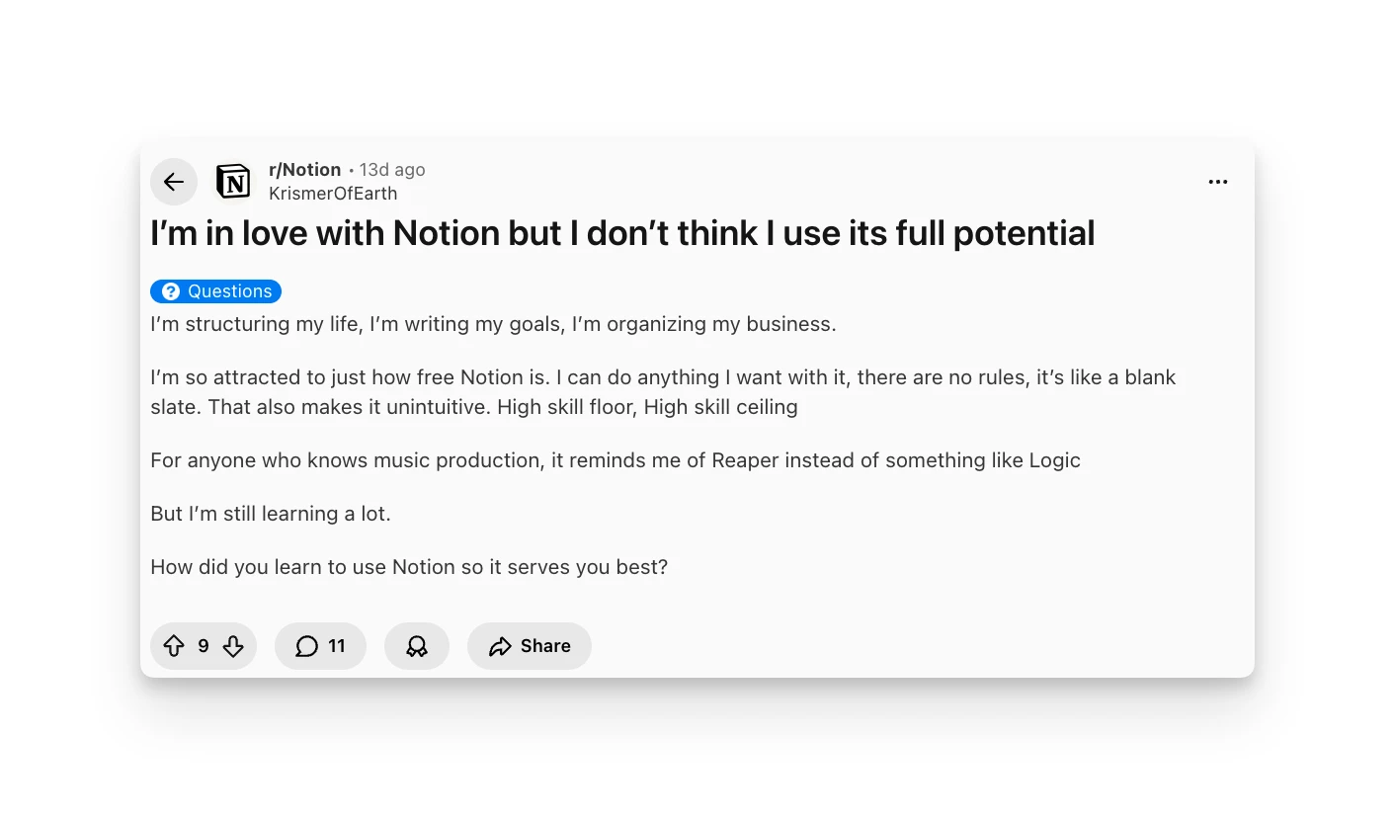
Task: Filter by the Questions flair tag
Action: [x=229, y=291]
